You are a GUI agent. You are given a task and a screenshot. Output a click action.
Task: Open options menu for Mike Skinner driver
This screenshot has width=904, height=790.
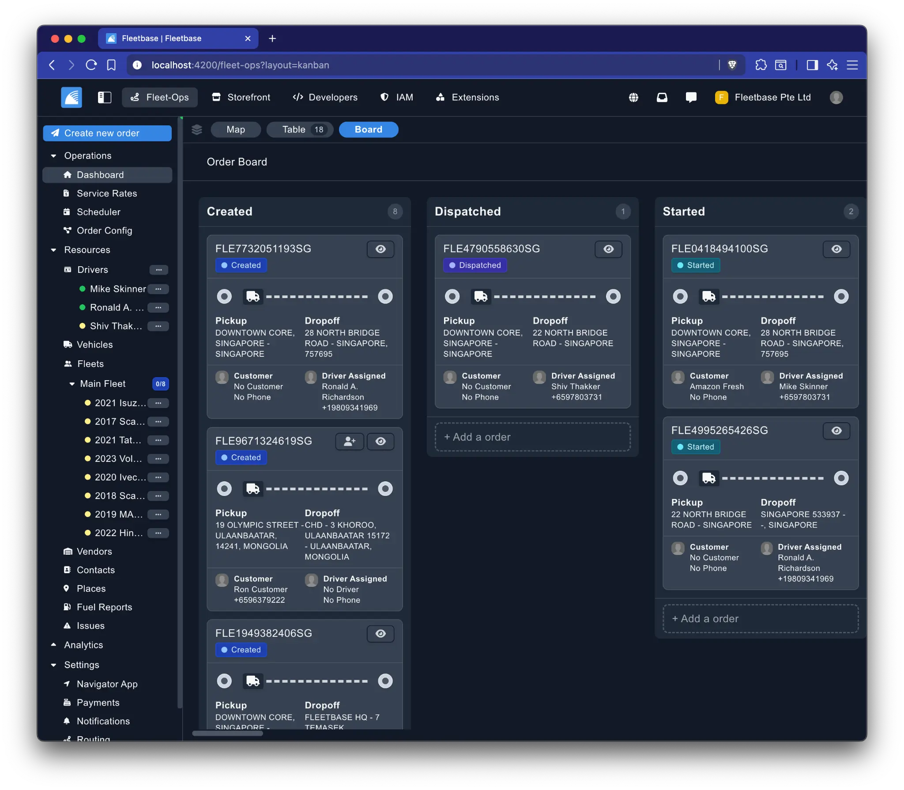click(x=158, y=289)
